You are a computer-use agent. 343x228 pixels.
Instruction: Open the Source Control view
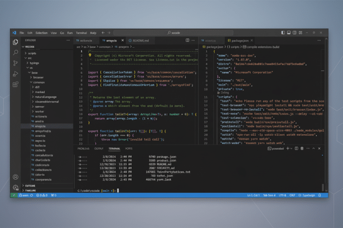point(15,63)
